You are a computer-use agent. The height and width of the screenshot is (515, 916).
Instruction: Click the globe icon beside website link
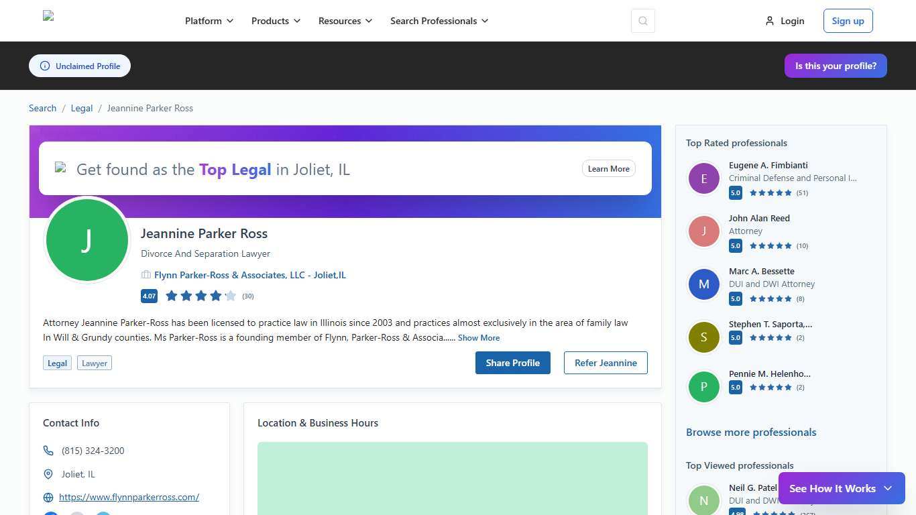point(48,498)
